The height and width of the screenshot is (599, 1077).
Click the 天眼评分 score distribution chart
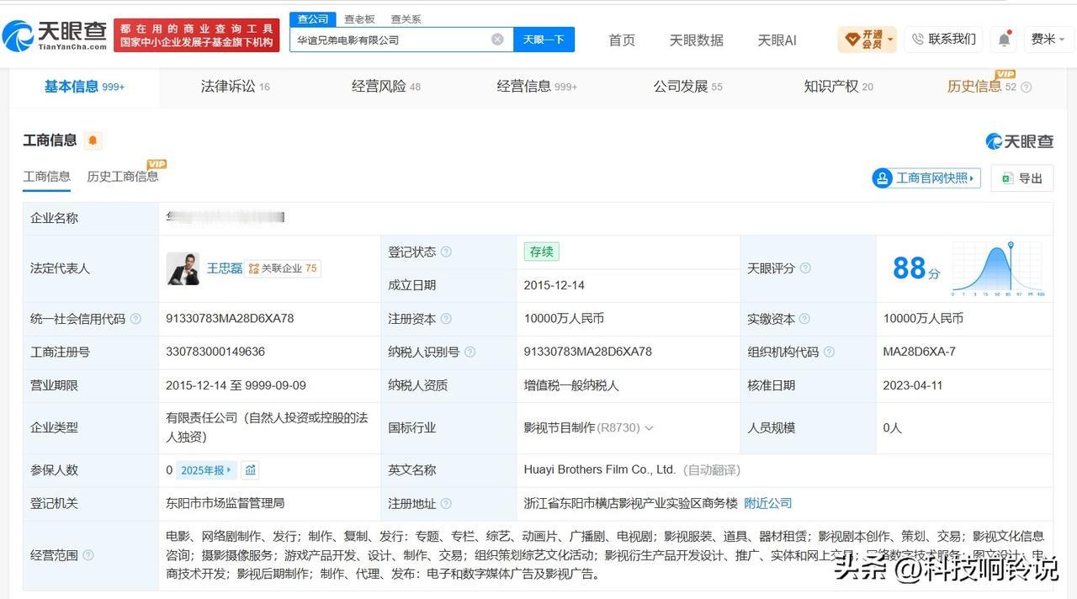point(998,268)
